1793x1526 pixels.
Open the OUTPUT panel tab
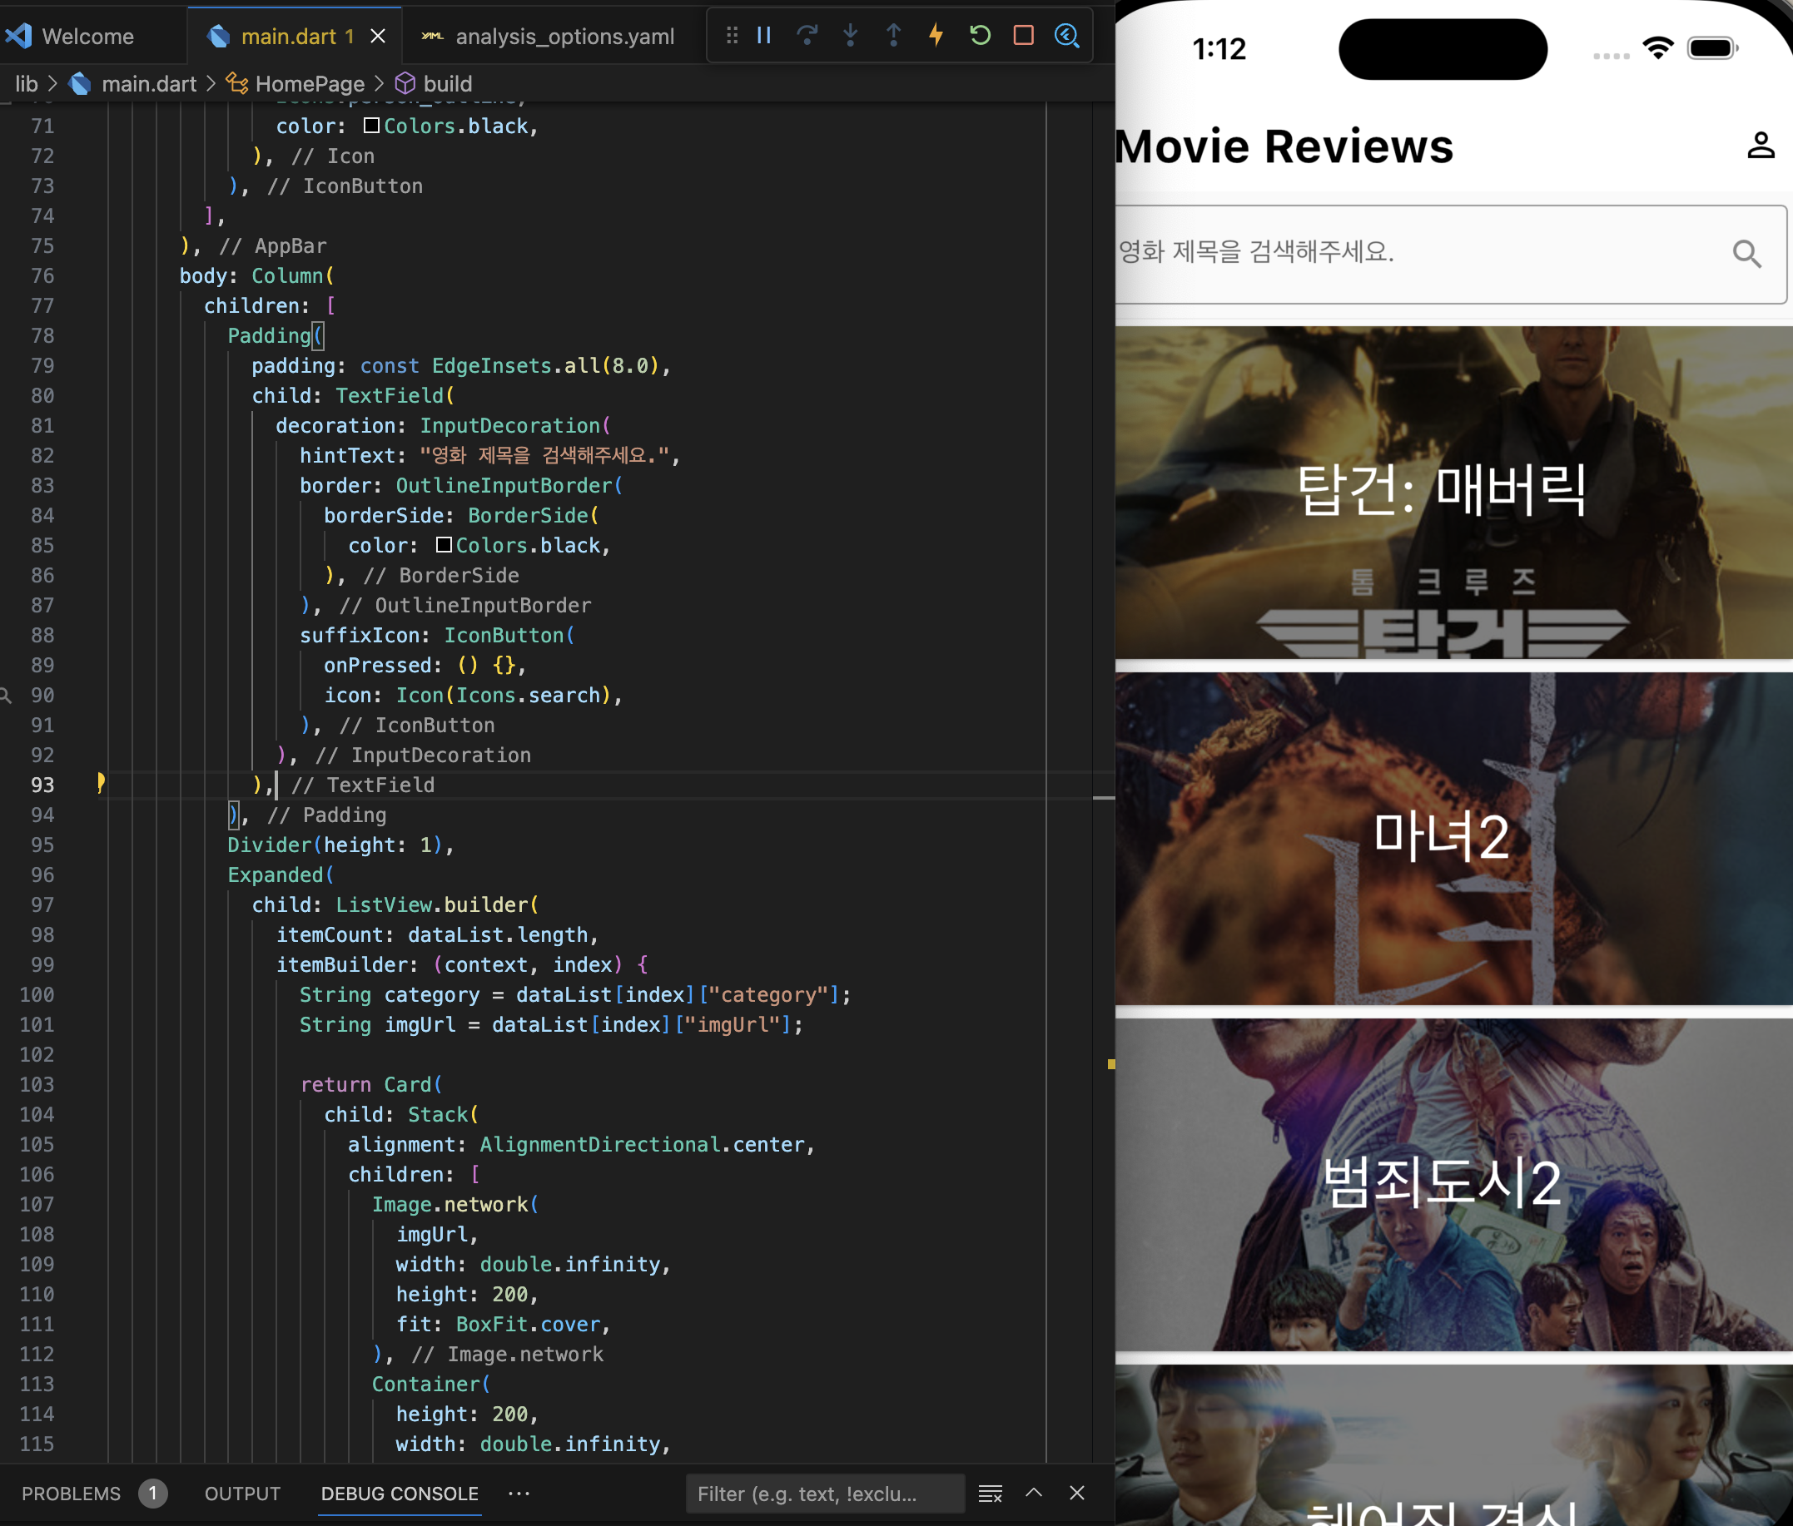pos(242,1494)
